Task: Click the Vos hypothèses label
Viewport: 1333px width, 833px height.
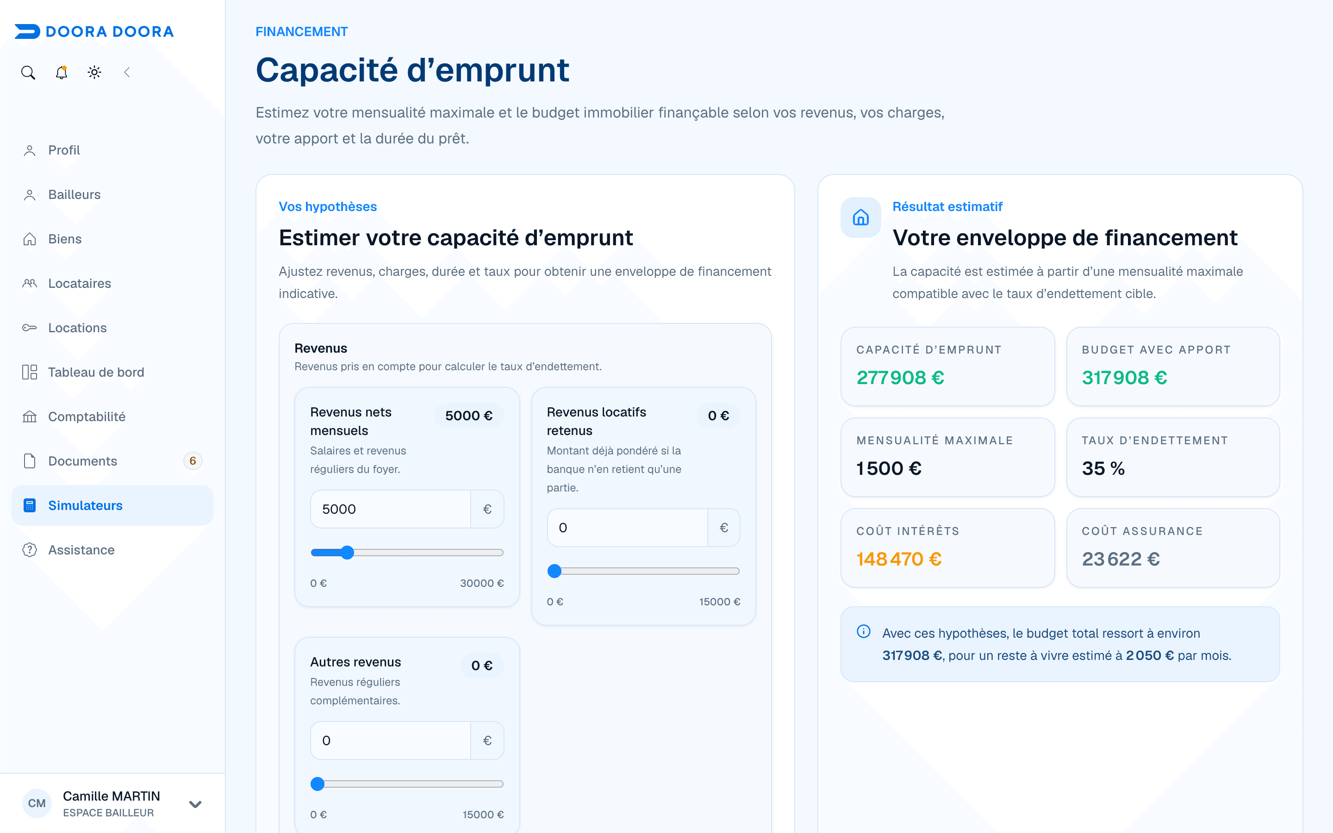Action: [x=328, y=206]
